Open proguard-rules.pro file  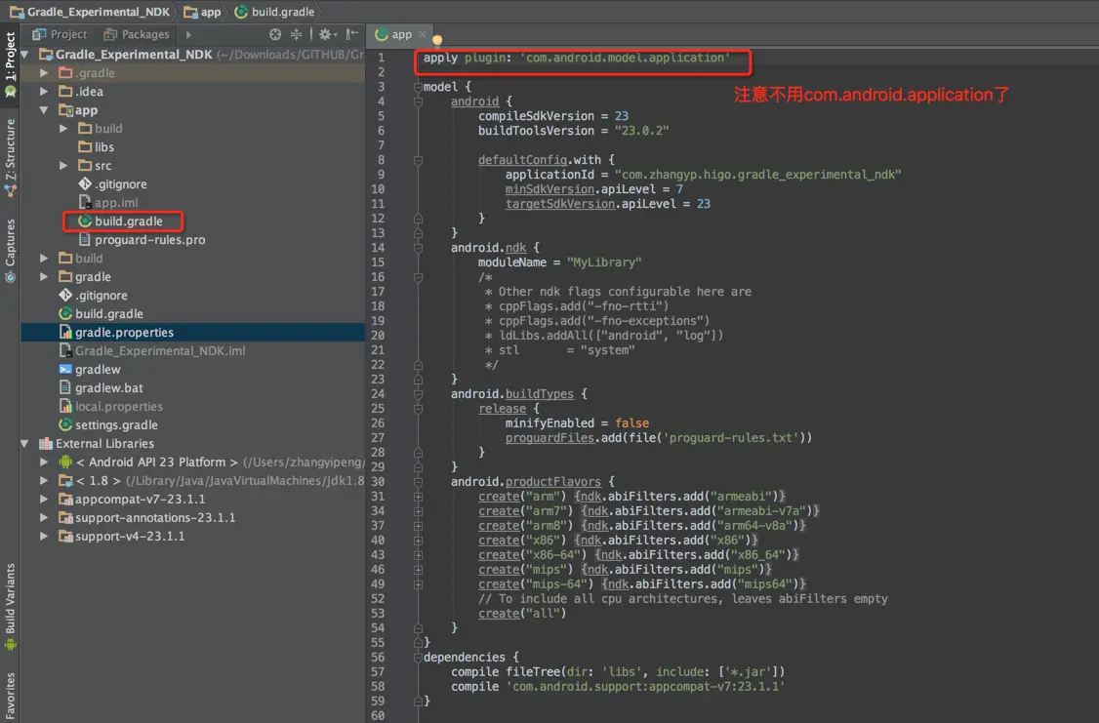[x=142, y=240]
